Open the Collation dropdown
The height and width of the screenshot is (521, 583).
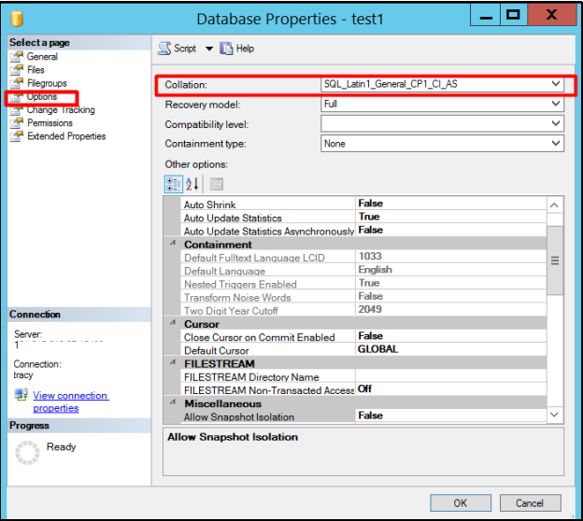click(556, 84)
